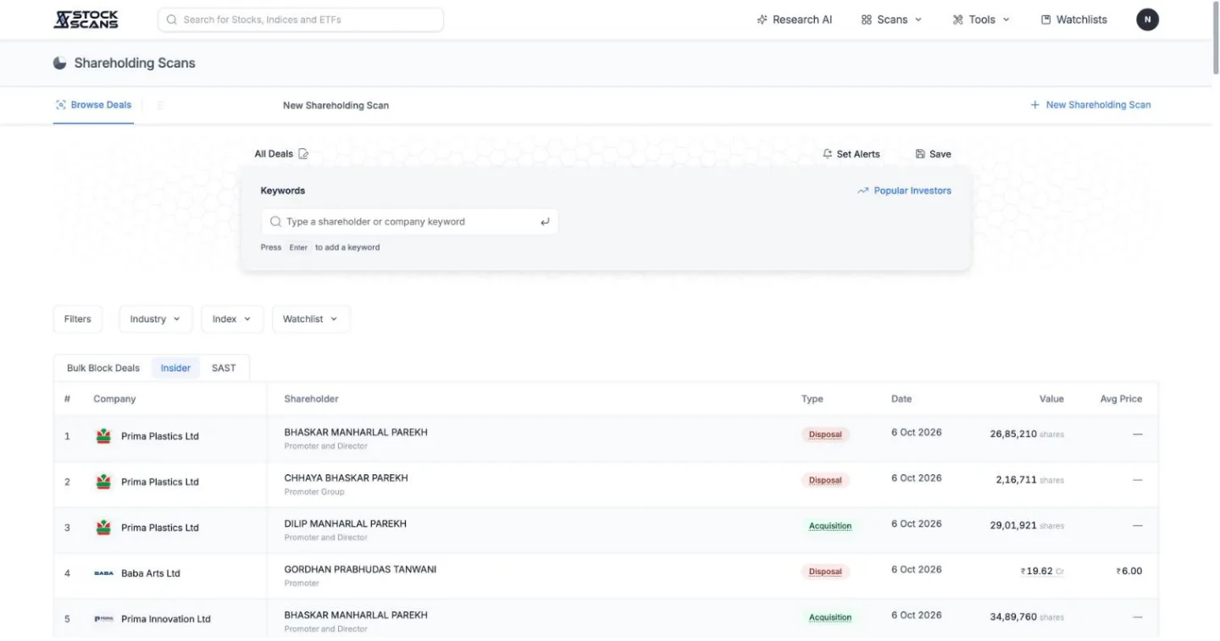Open the user avatar N menu
The width and height of the screenshot is (1220, 641).
(x=1147, y=19)
